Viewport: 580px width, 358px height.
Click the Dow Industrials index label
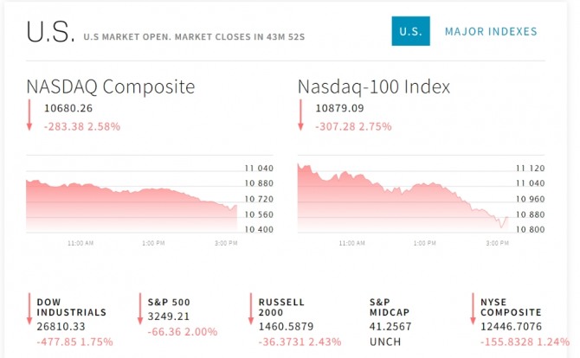tap(71, 307)
